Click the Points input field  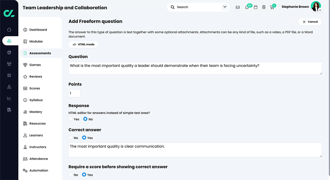coord(74,93)
